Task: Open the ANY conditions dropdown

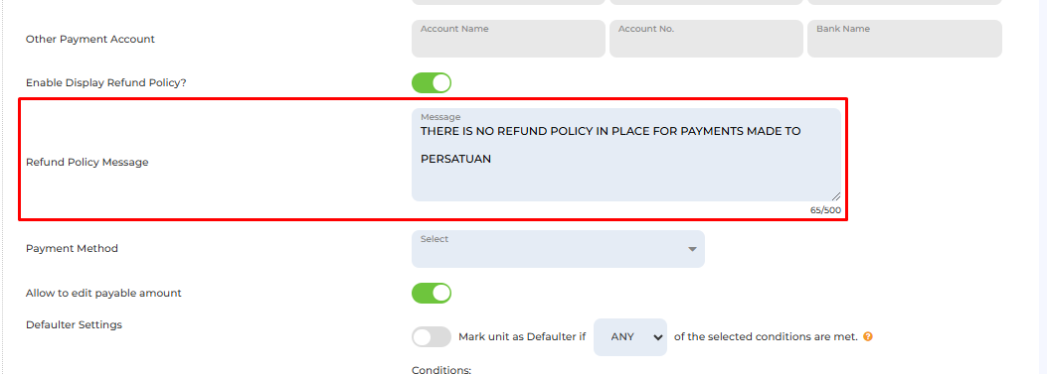Action: [629, 336]
